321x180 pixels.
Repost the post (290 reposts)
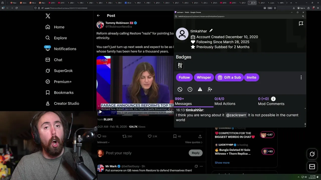tap(127, 136)
